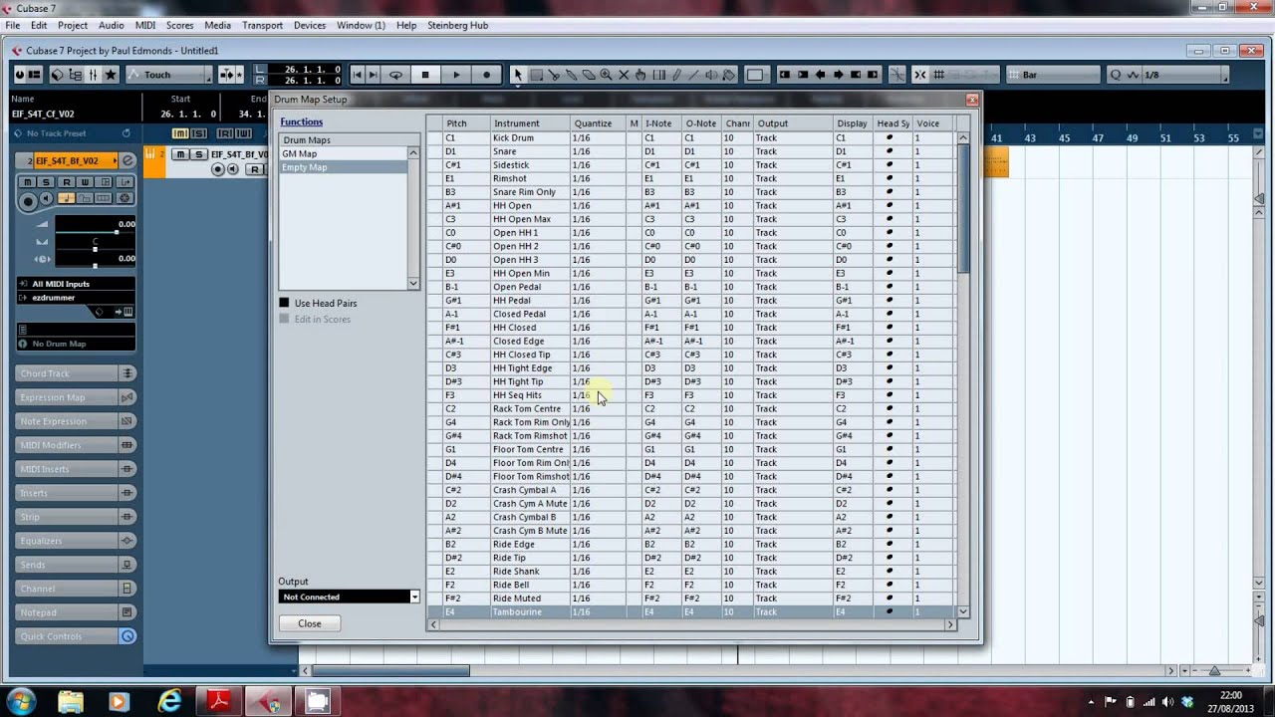The width and height of the screenshot is (1275, 717).
Task: Click Close in Drum Map Setup
Action: [309, 623]
